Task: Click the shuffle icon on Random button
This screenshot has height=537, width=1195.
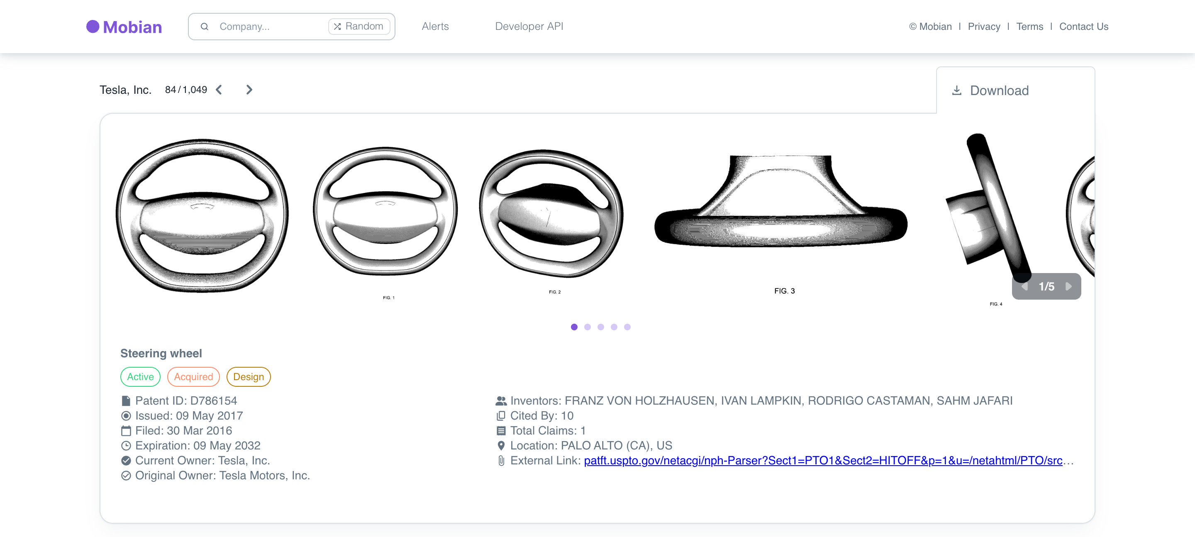Action: (x=338, y=27)
